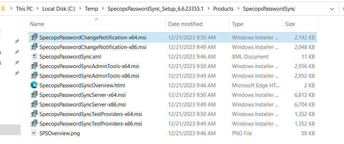Navigate to Local Disk (C:) breadcrumb
This screenshot has height=144, width=344.
[59, 9]
